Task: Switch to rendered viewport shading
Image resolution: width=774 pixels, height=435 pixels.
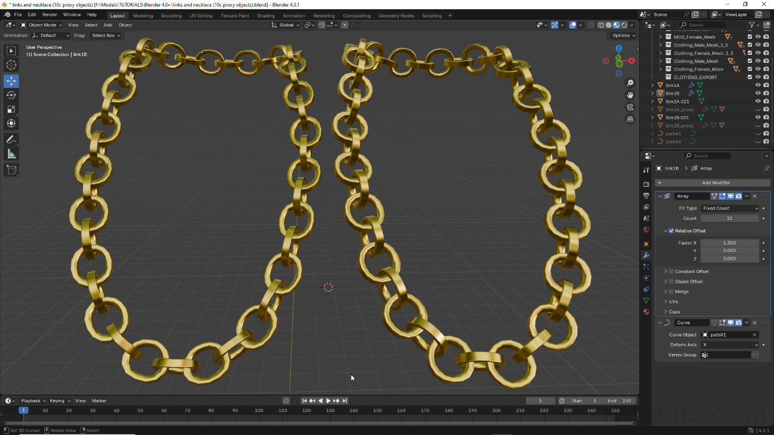Action: click(x=624, y=25)
